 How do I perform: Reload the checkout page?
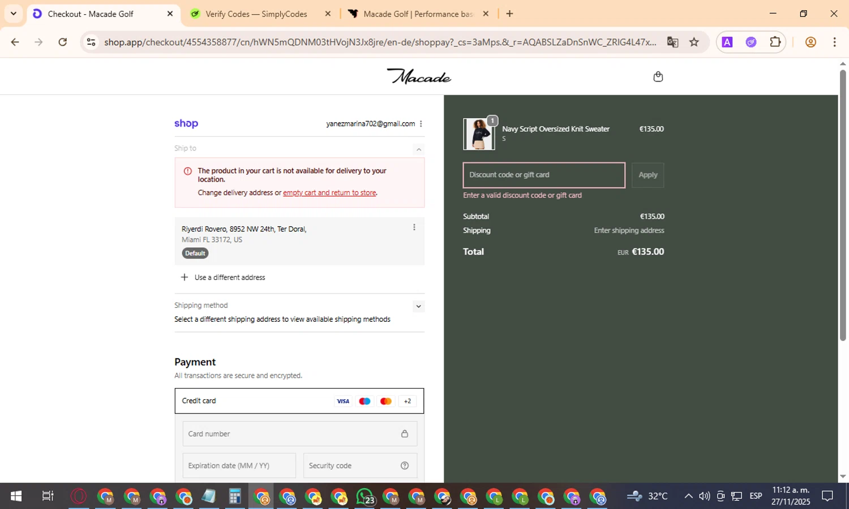(x=62, y=42)
